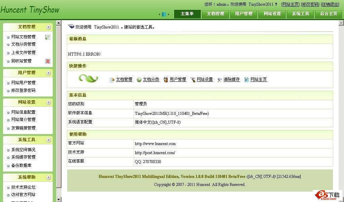Click the 文档分类 quick action link text

coord(151,79)
